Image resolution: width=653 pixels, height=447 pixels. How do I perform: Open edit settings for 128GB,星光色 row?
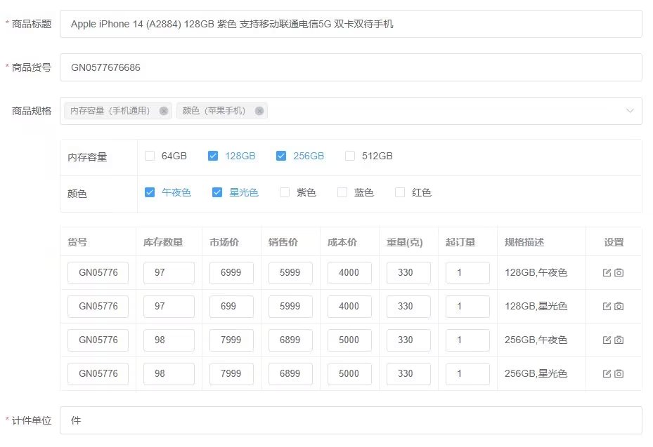607,306
